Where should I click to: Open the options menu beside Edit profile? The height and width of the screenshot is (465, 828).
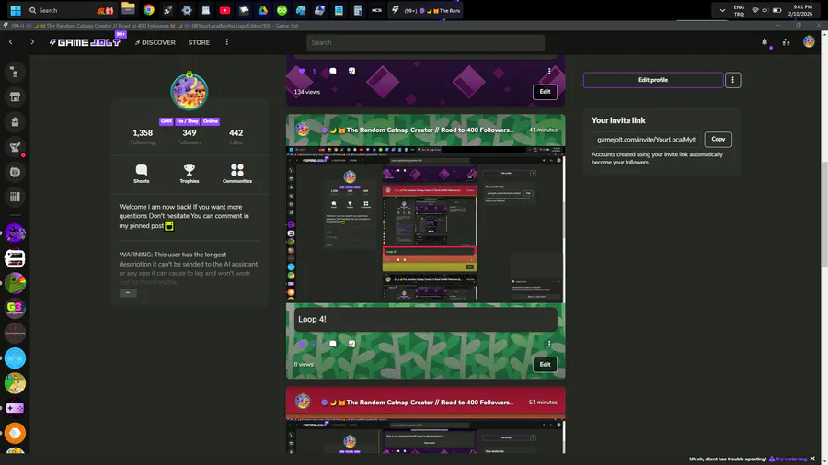pos(732,80)
